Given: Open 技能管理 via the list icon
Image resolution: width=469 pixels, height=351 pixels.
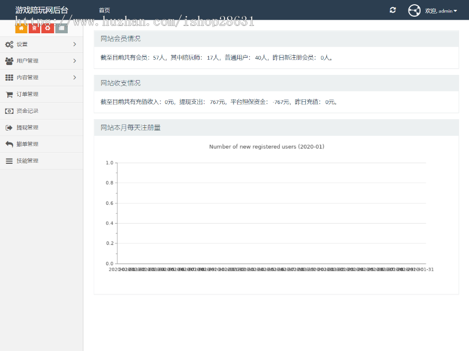Looking at the screenshot, I should tap(9, 161).
